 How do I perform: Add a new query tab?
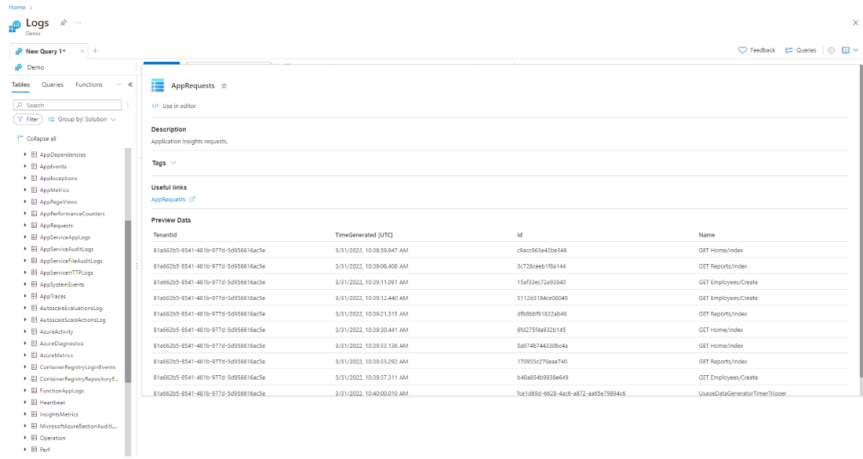pyautogui.click(x=95, y=51)
